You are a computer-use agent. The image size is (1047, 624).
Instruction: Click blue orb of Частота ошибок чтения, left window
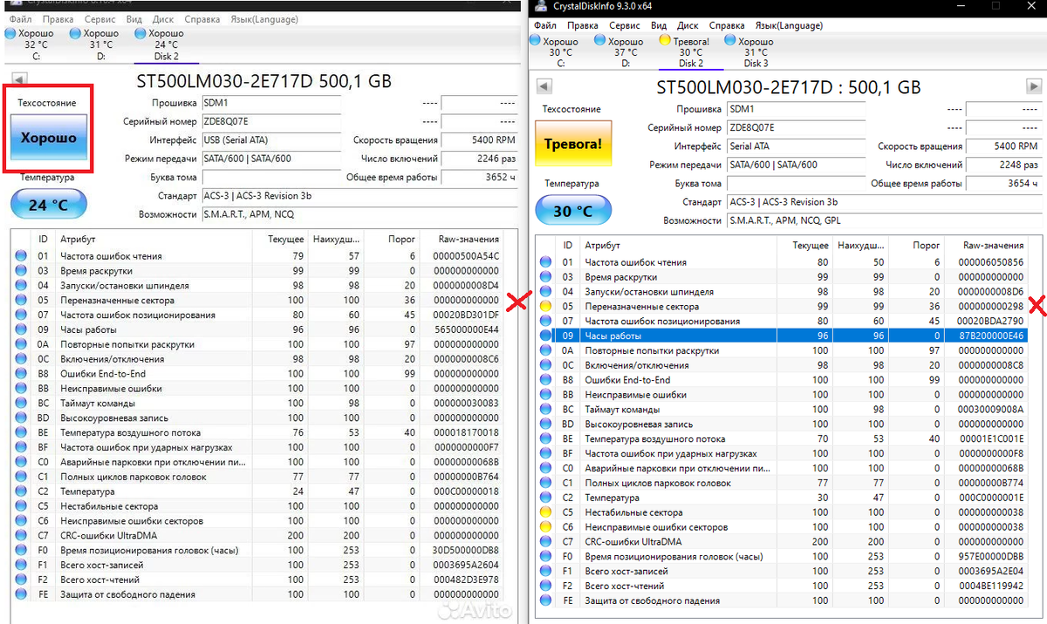coord(21,256)
